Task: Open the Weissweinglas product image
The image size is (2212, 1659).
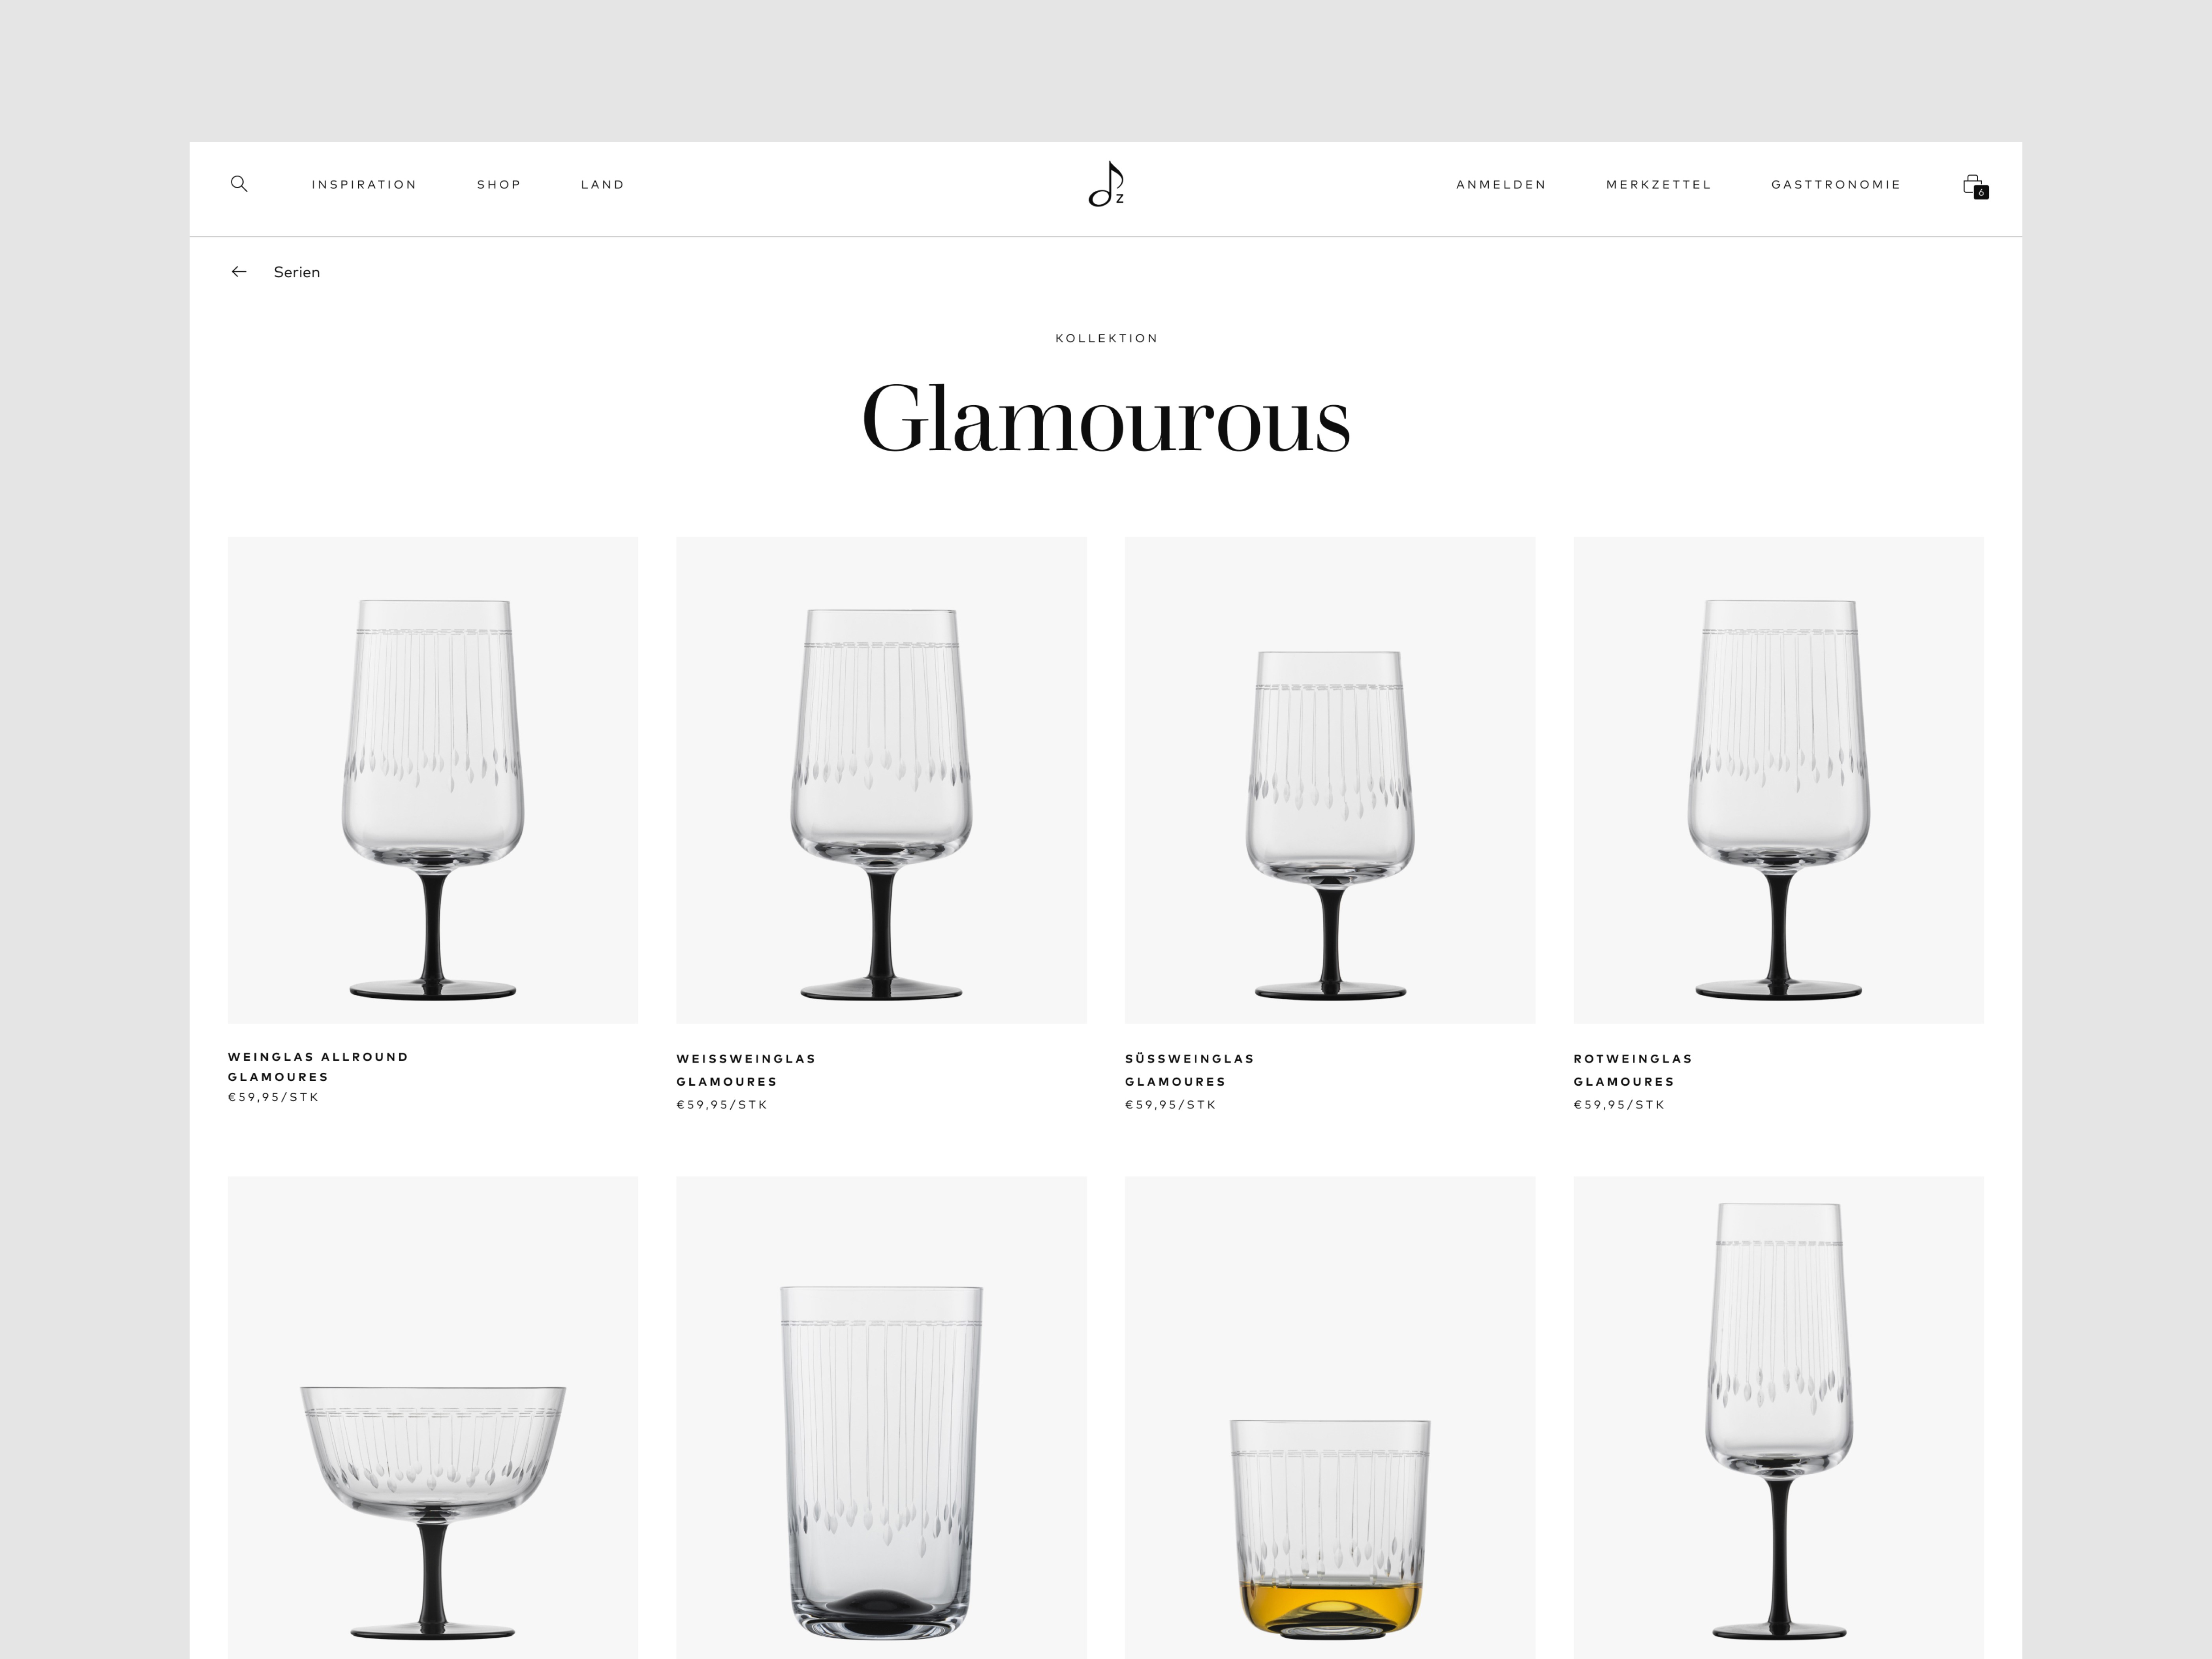Action: tap(881, 780)
